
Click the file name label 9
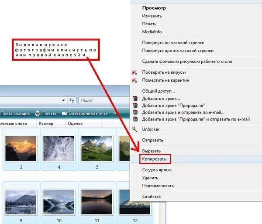(x=21, y=221)
